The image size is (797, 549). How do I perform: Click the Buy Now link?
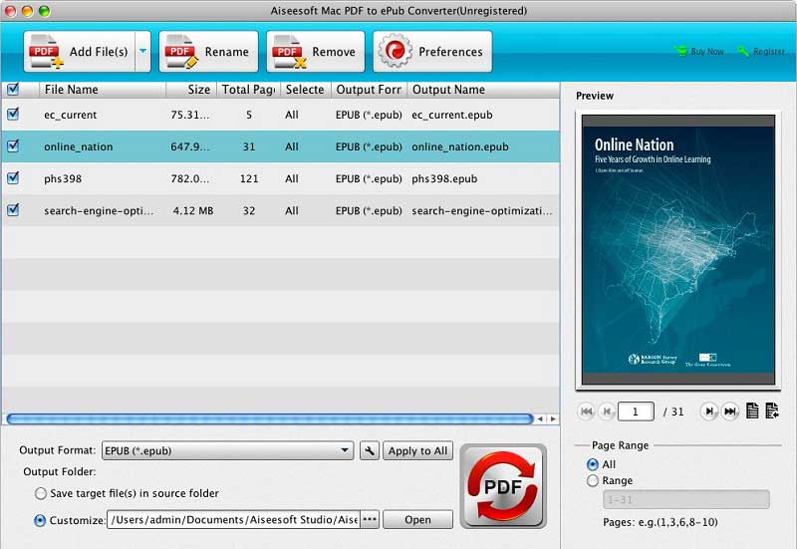tap(699, 52)
